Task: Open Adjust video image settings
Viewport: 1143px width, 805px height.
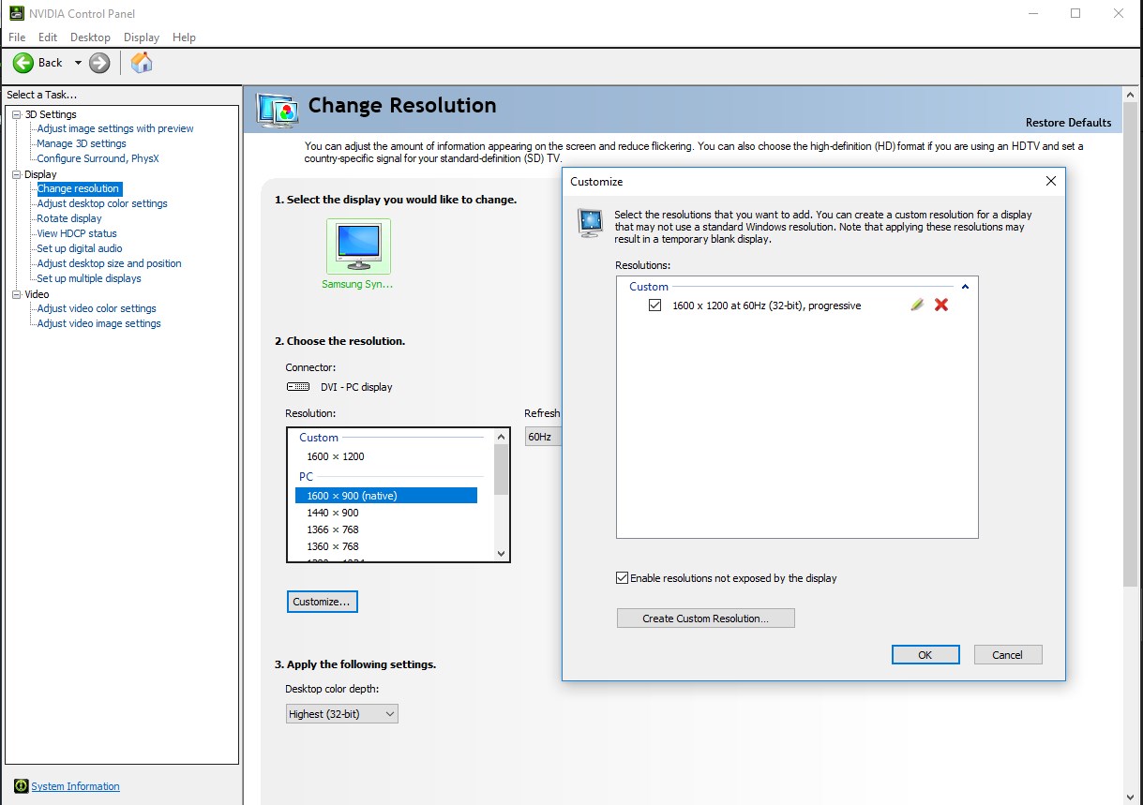Action: click(99, 323)
